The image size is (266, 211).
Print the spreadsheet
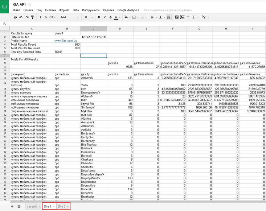pos(15,17)
